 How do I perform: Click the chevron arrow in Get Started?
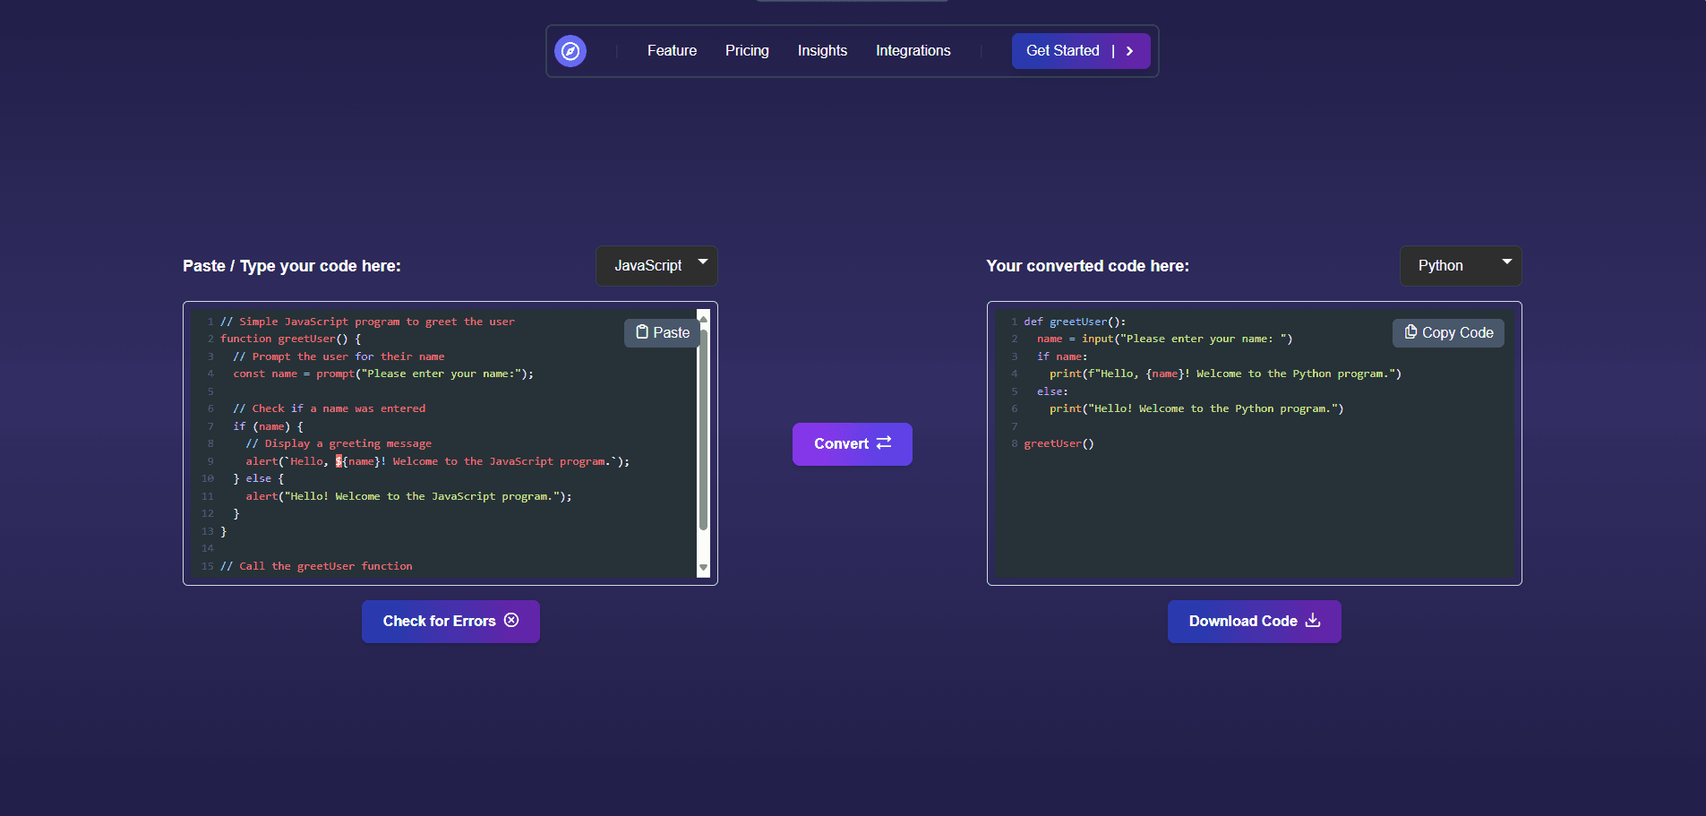[1130, 51]
